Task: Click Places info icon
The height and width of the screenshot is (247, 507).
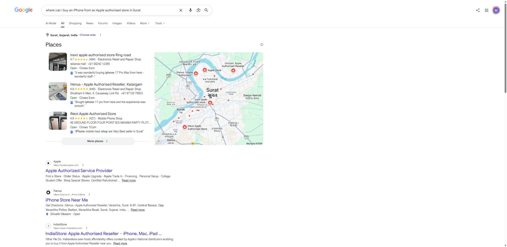Action: [x=262, y=45]
